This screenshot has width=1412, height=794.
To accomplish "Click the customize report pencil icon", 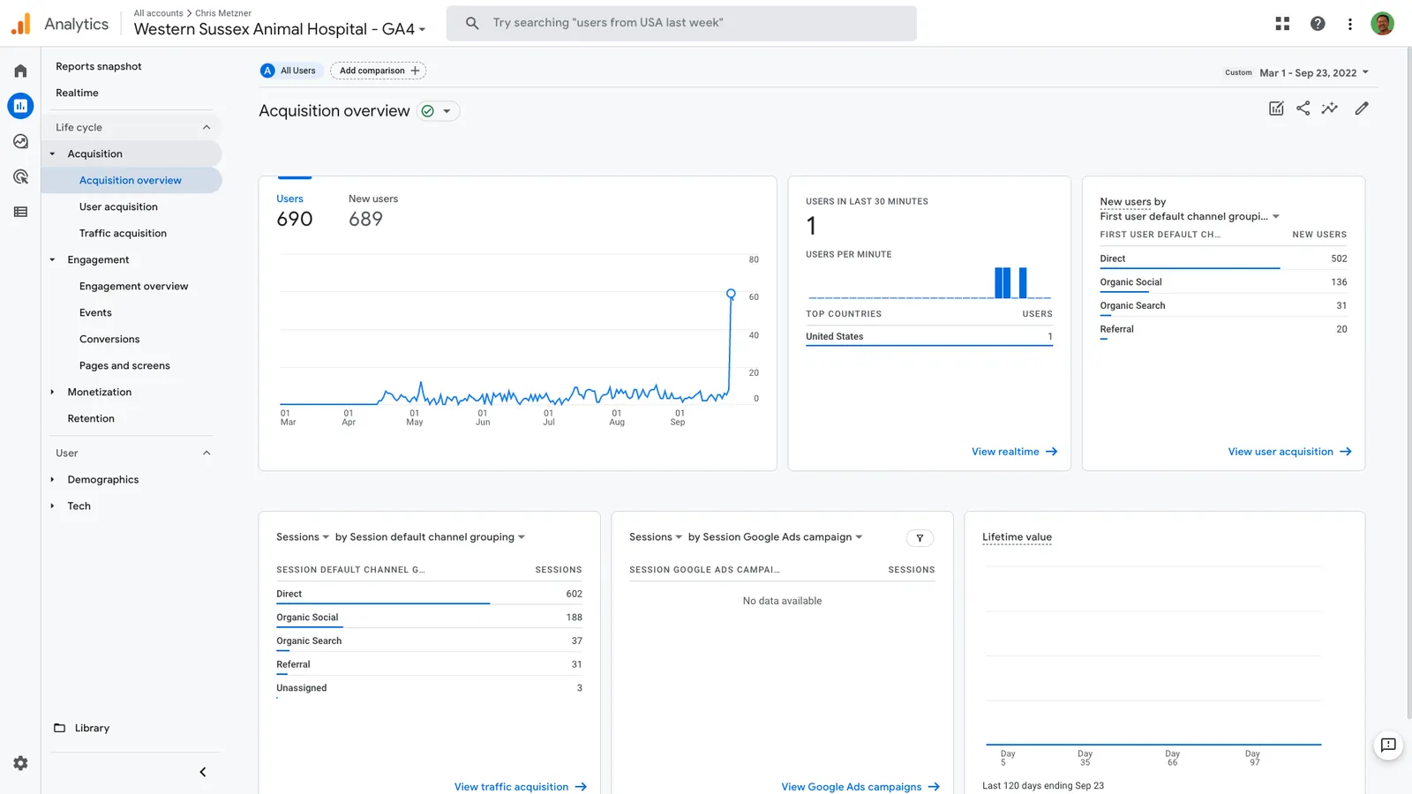I will coord(1362,109).
